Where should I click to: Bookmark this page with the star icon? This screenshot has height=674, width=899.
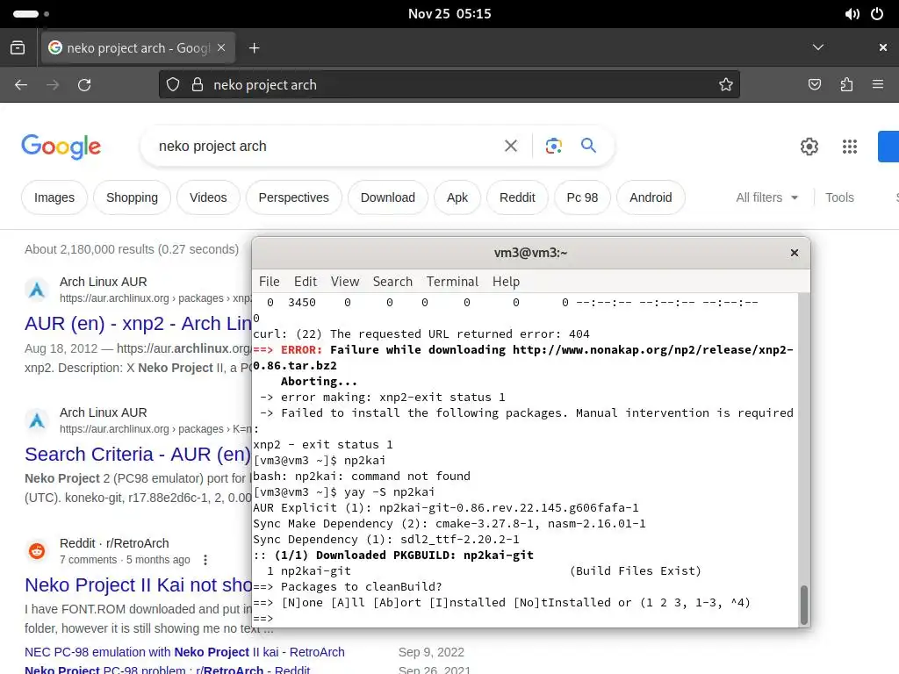click(726, 85)
